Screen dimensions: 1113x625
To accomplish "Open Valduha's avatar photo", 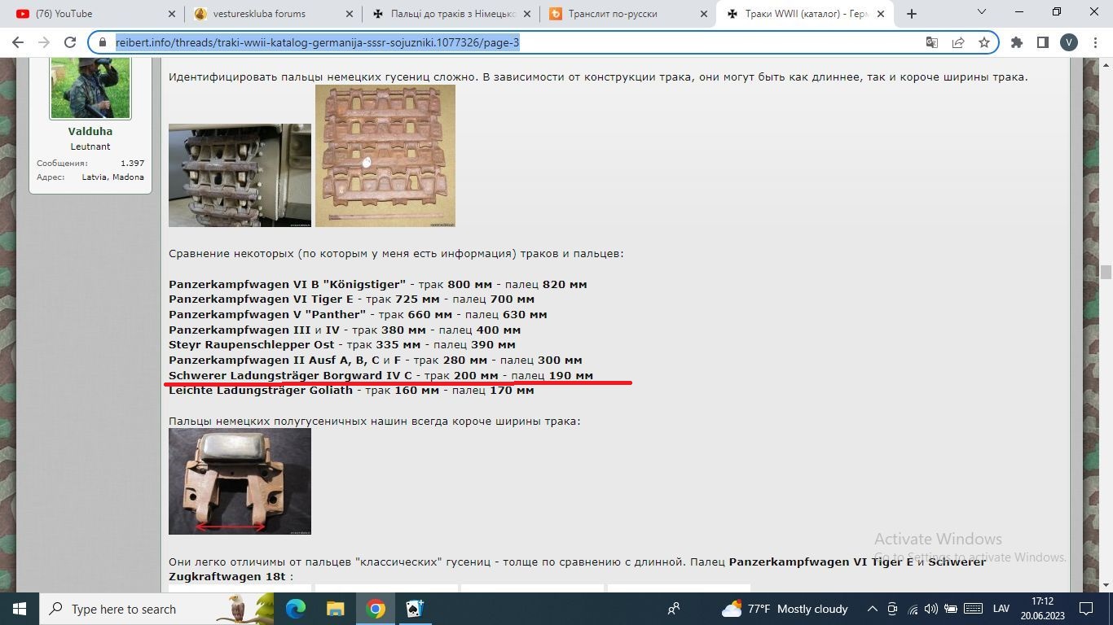I will (x=90, y=88).
